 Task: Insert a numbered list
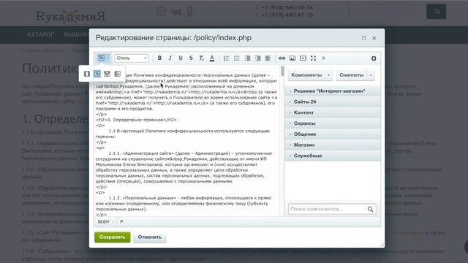pyautogui.click(x=226, y=58)
